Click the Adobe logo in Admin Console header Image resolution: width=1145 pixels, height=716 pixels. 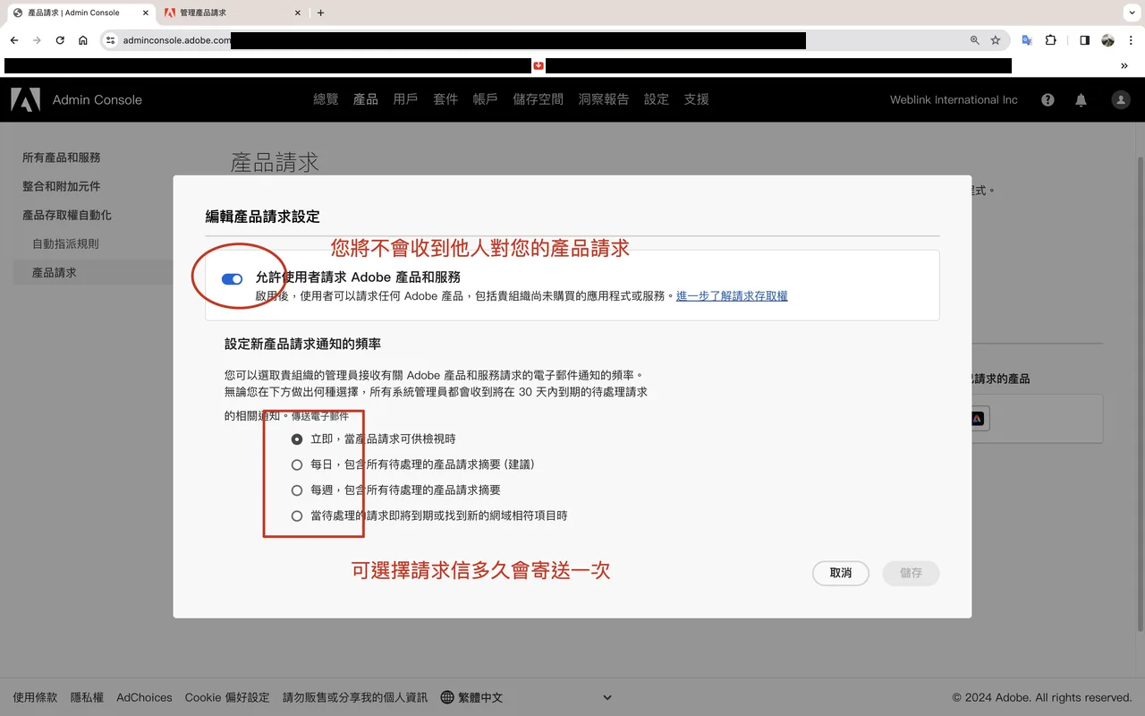coord(25,99)
